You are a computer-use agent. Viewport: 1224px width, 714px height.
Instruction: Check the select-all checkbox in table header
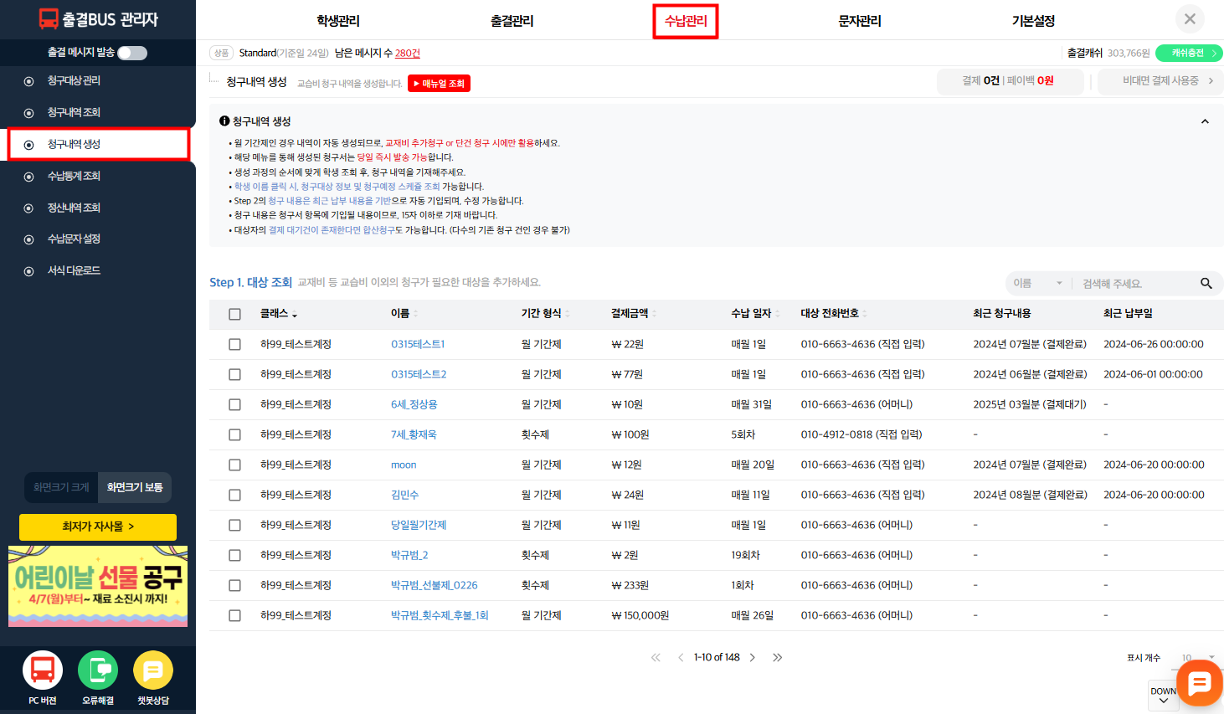pyautogui.click(x=234, y=314)
